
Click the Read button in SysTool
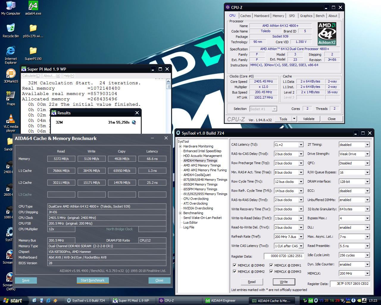click(x=252, y=282)
